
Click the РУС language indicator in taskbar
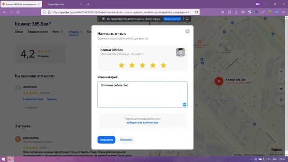(275, 159)
